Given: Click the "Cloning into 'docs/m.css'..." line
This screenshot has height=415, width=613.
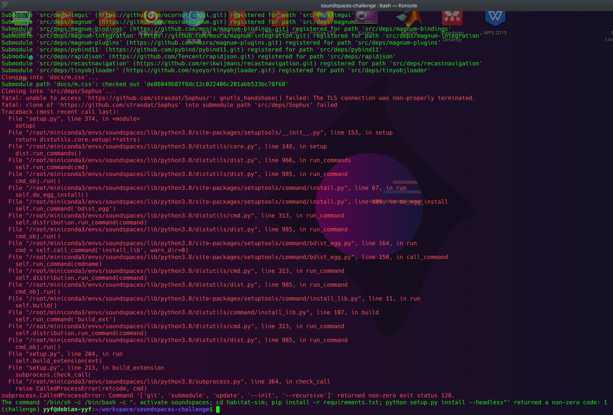Looking at the screenshot, I should click(x=50, y=77).
